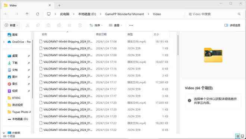Click the Paste toolbar icon
Viewport: 246px width, 139px height.
coord(48,25)
